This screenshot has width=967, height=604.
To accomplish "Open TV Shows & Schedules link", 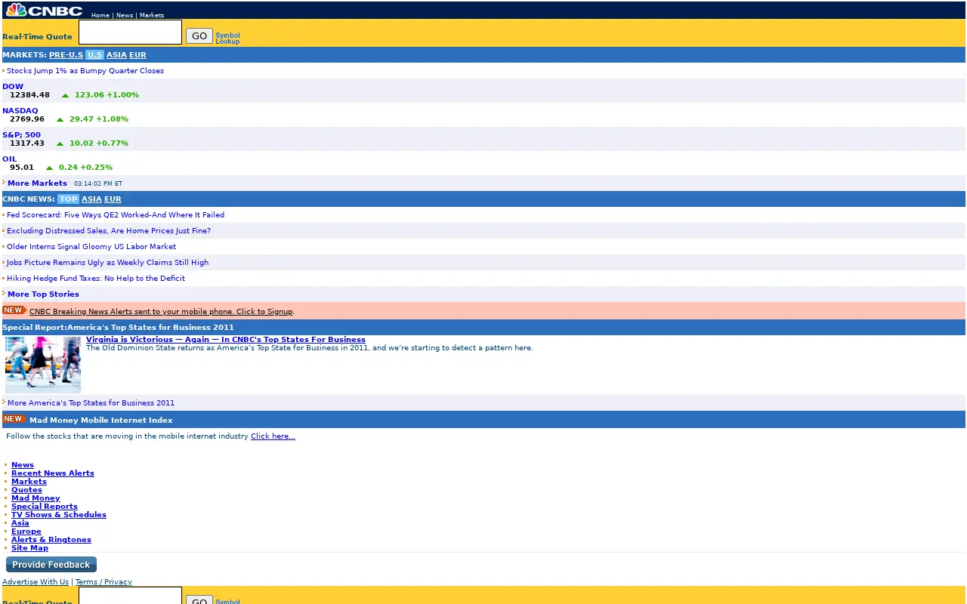I will (59, 515).
